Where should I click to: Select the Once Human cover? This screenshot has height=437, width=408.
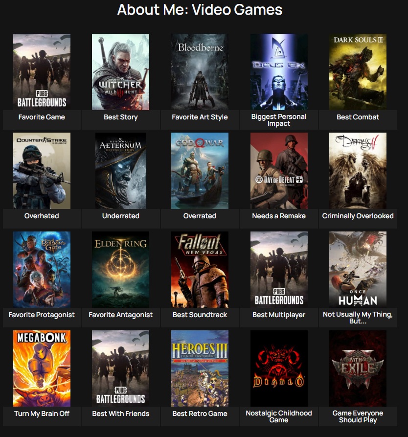pos(358,270)
